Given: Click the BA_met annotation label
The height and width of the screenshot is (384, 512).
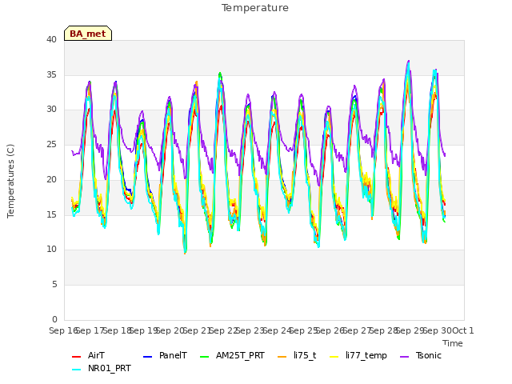Looking at the screenshot, I should click(88, 34).
